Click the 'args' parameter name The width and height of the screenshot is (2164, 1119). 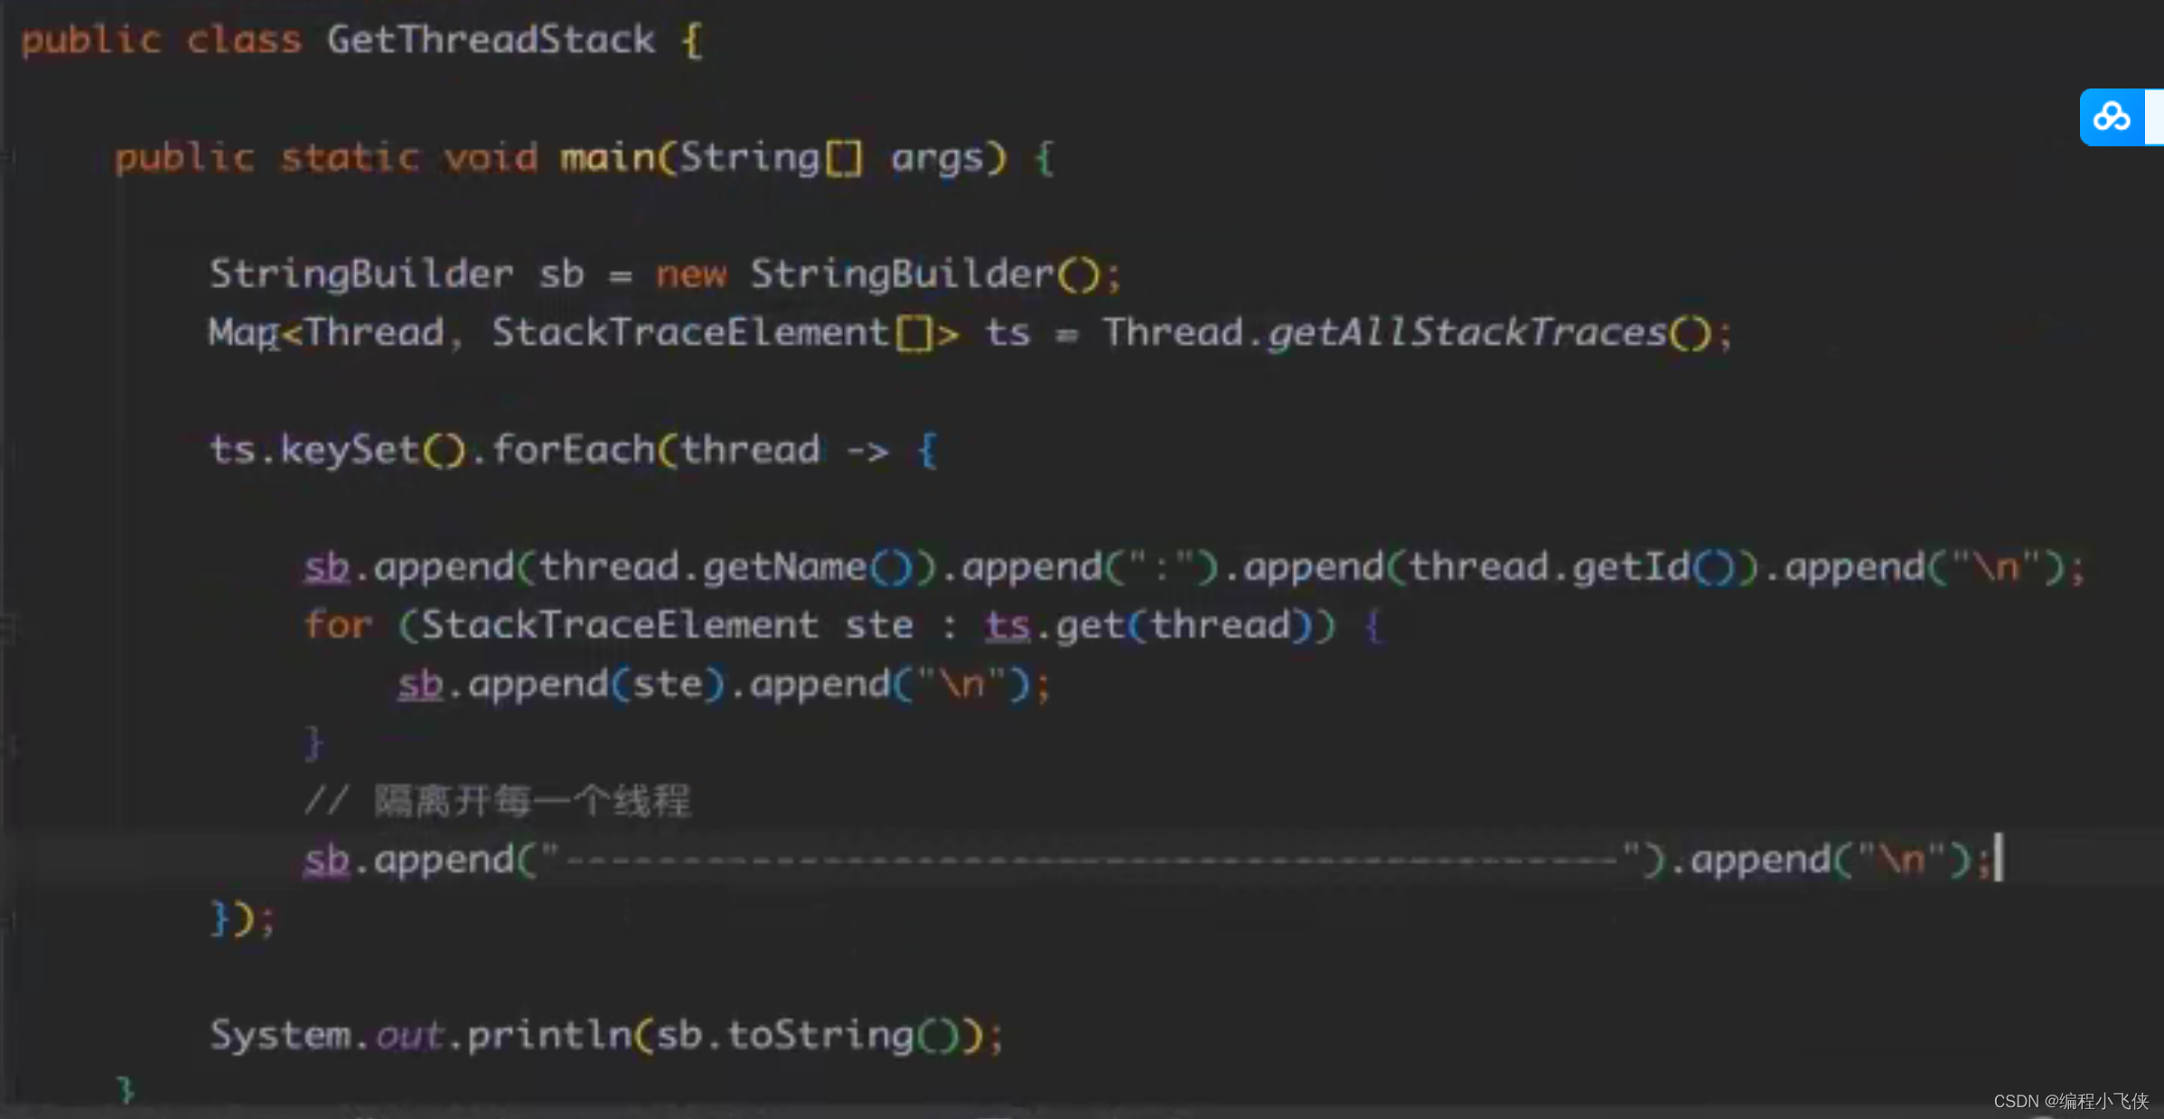pyautogui.click(x=937, y=160)
